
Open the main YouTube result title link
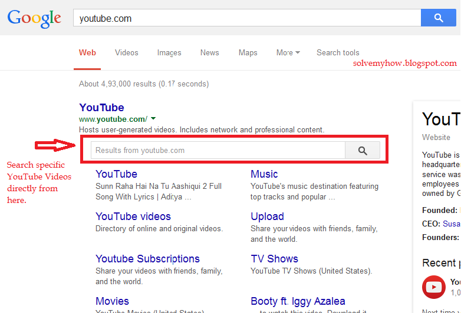point(101,107)
